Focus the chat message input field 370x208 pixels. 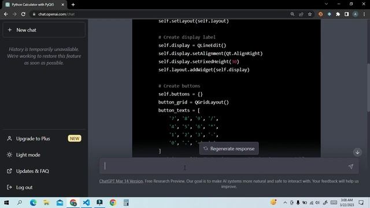coord(224,166)
